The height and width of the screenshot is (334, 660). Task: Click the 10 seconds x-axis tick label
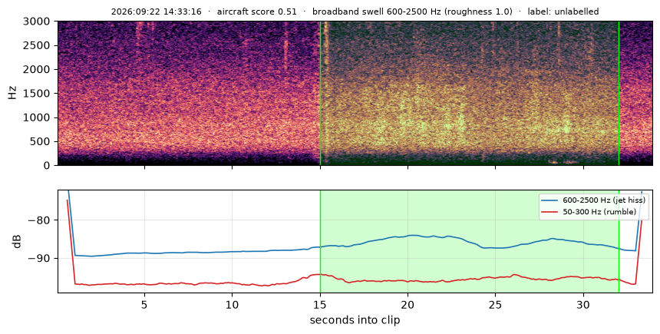232,304
